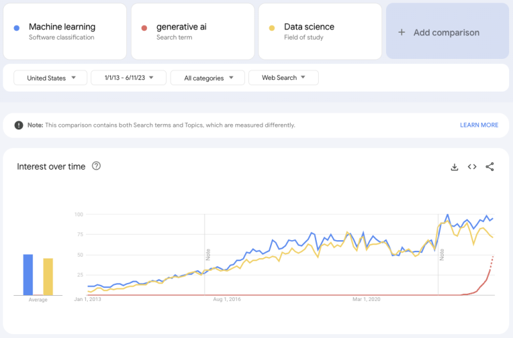
Task: Open the Web Search type dropdown
Action: (x=283, y=78)
